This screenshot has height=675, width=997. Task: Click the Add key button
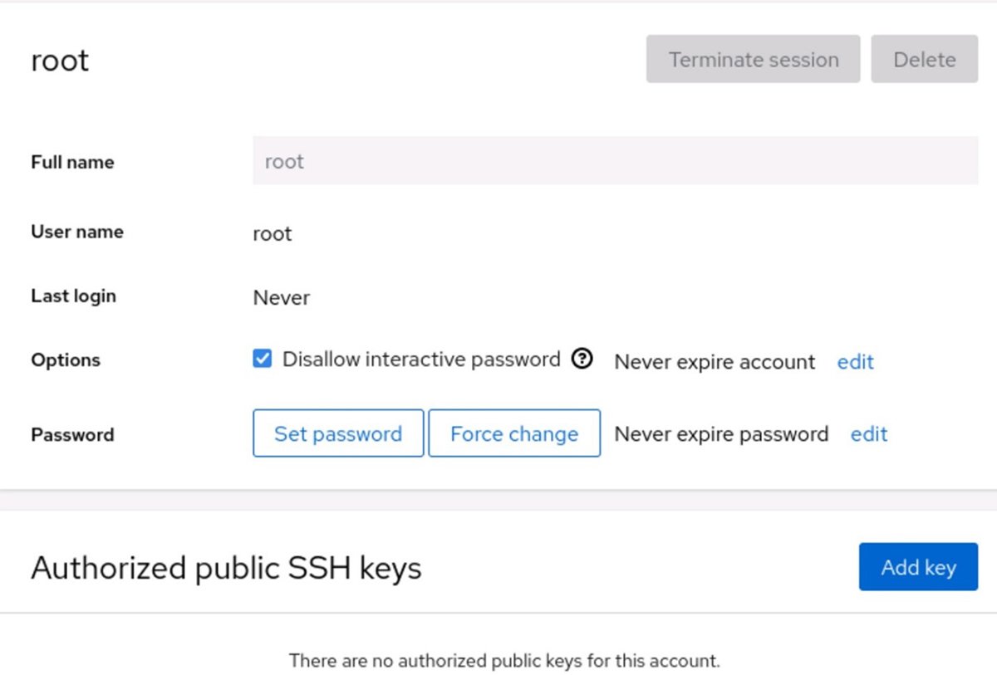[x=918, y=567]
